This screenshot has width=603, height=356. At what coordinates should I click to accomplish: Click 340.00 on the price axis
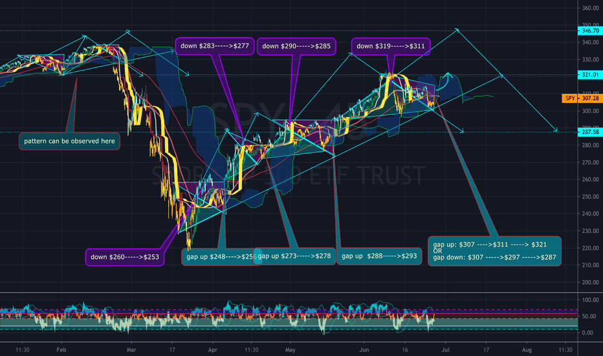tap(590, 42)
